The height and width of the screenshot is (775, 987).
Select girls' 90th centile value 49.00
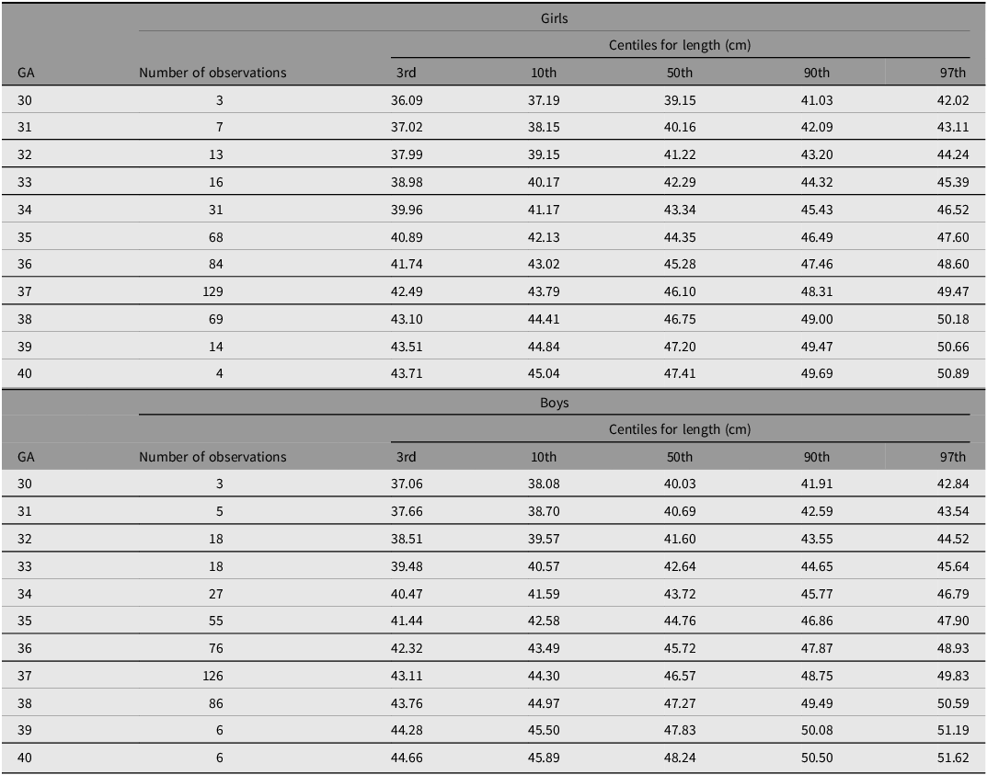click(x=815, y=319)
